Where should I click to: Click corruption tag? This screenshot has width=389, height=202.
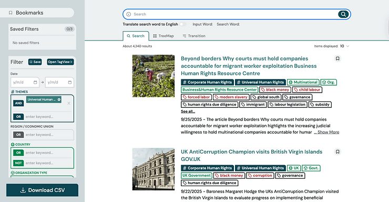(x=260, y=176)
